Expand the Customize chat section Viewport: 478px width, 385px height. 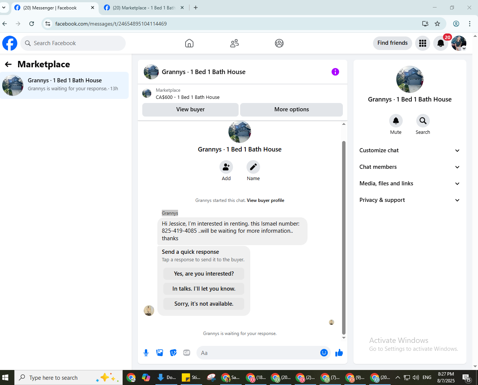409,150
